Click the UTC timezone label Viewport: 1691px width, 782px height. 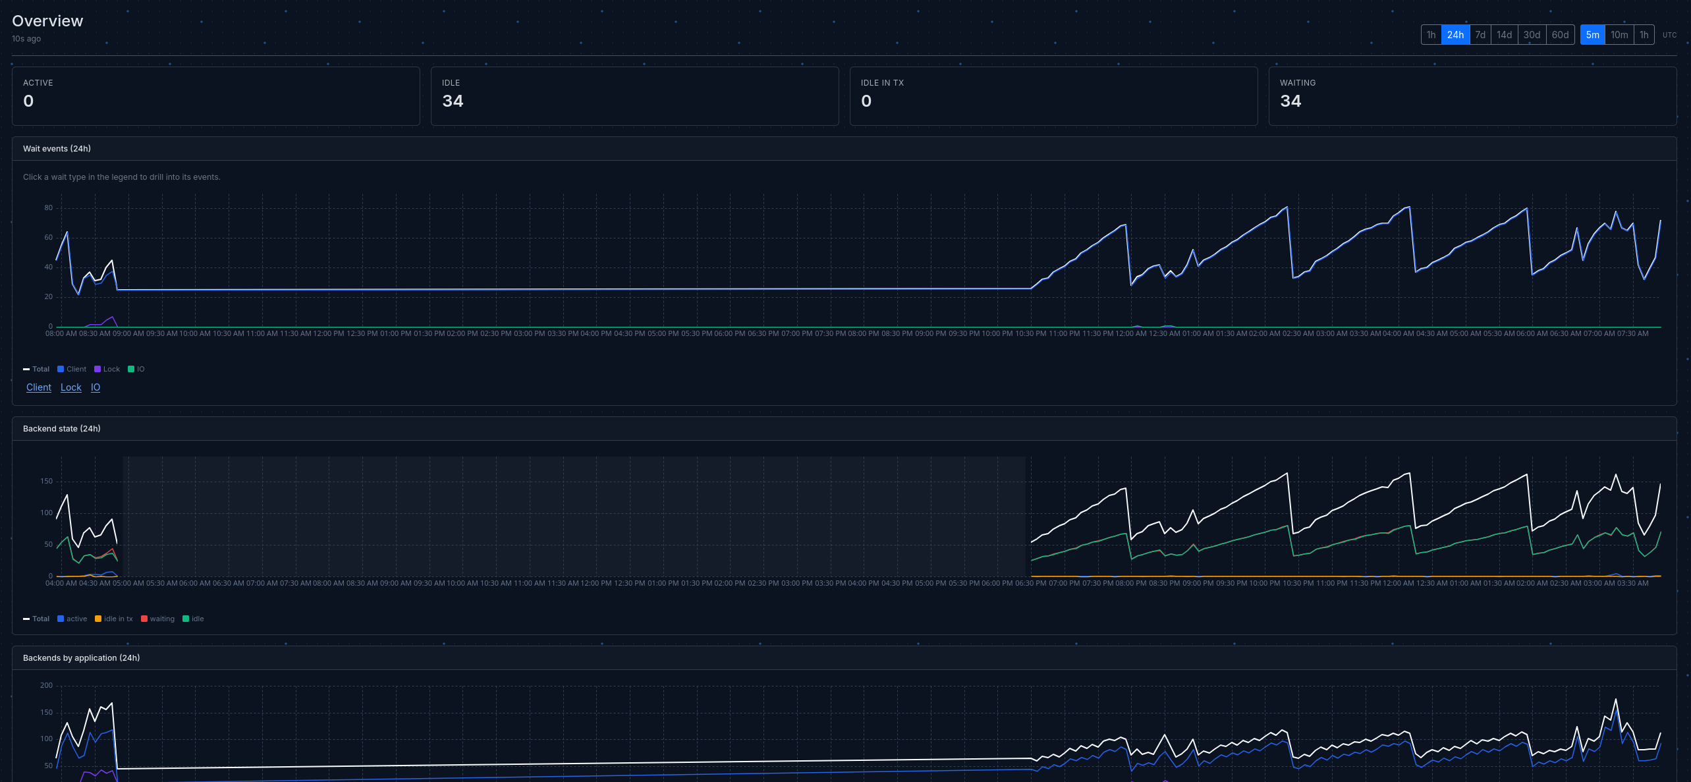click(1669, 35)
